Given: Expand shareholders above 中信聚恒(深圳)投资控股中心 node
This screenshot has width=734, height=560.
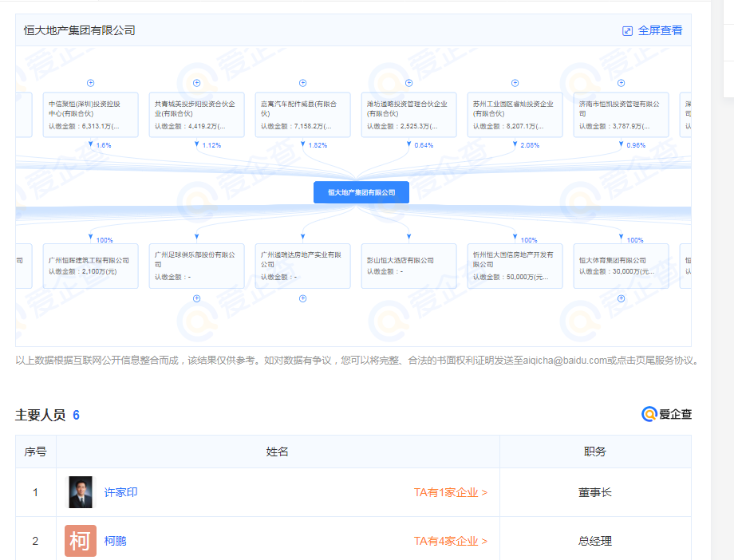Looking at the screenshot, I should (x=90, y=83).
